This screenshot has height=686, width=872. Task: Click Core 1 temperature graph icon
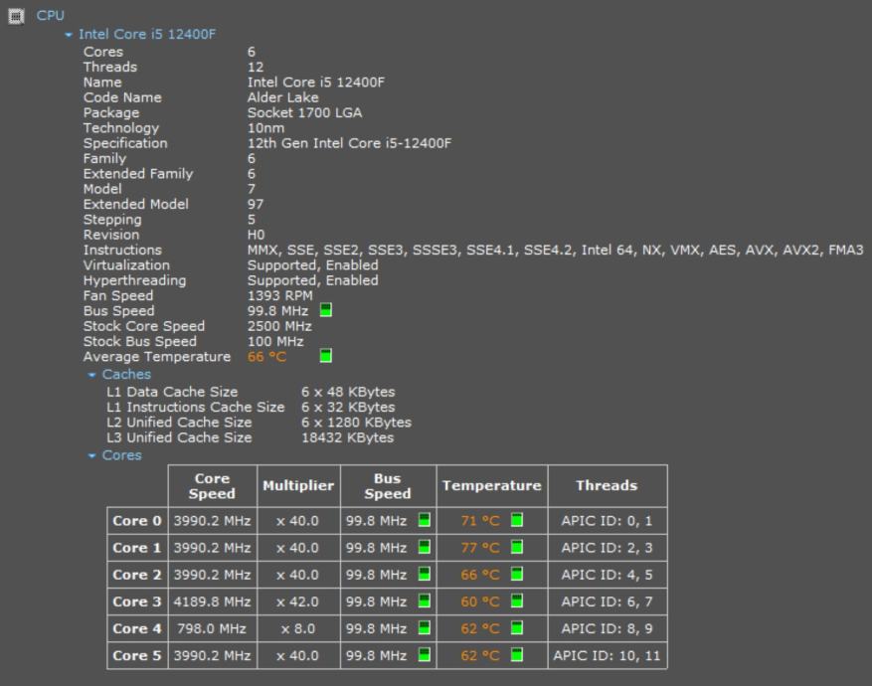click(517, 547)
